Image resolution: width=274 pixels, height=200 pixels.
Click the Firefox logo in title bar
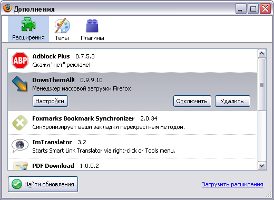7,8
